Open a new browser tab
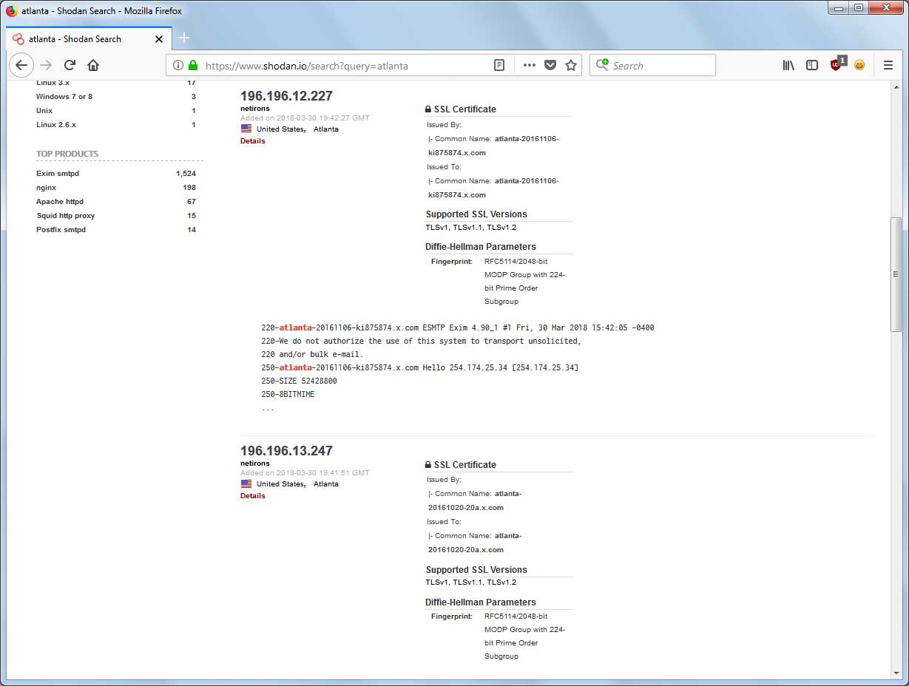The height and width of the screenshot is (686, 909). tap(184, 38)
